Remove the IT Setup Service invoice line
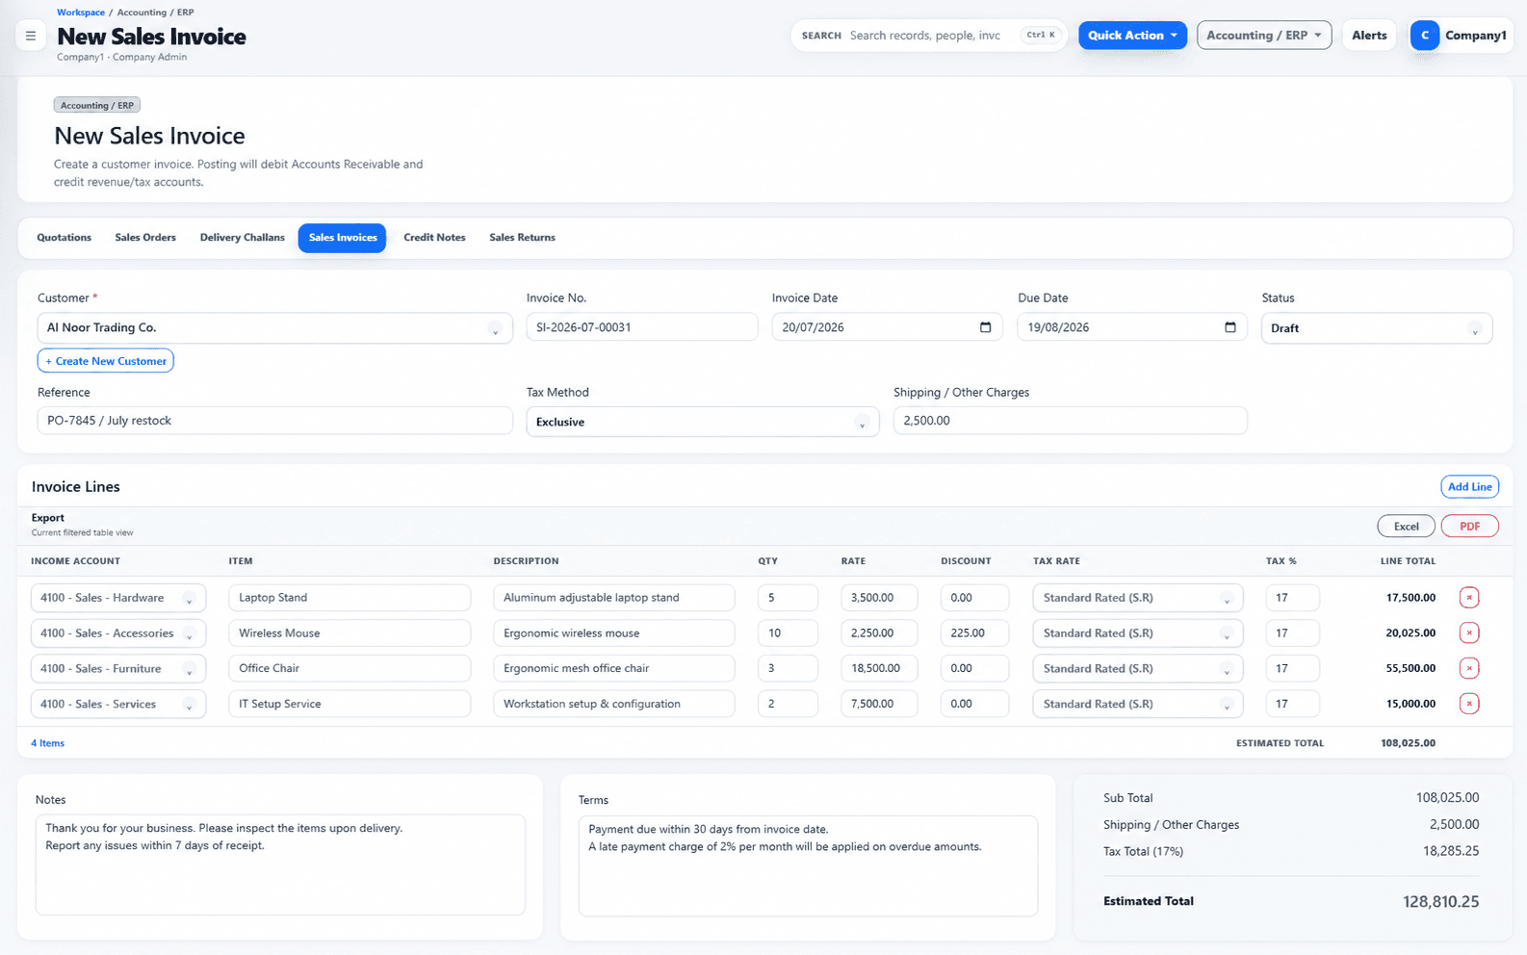Image resolution: width=1527 pixels, height=955 pixels. [x=1469, y=704]
